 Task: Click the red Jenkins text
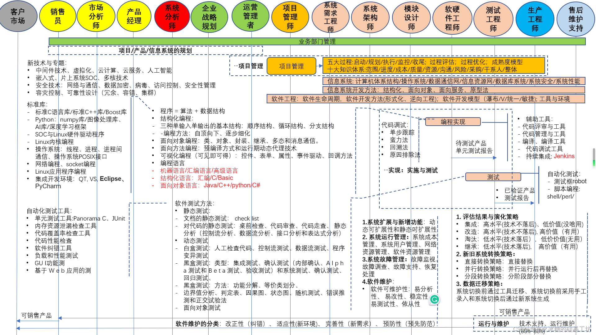pyautogui.click(x=564, y=156)
